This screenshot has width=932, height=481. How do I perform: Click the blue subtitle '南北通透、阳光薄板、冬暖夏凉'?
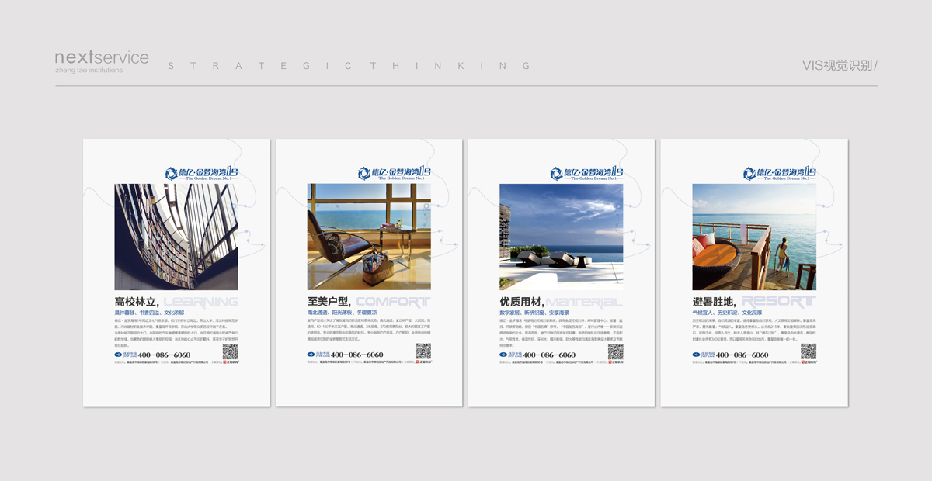tap(343, 313)
